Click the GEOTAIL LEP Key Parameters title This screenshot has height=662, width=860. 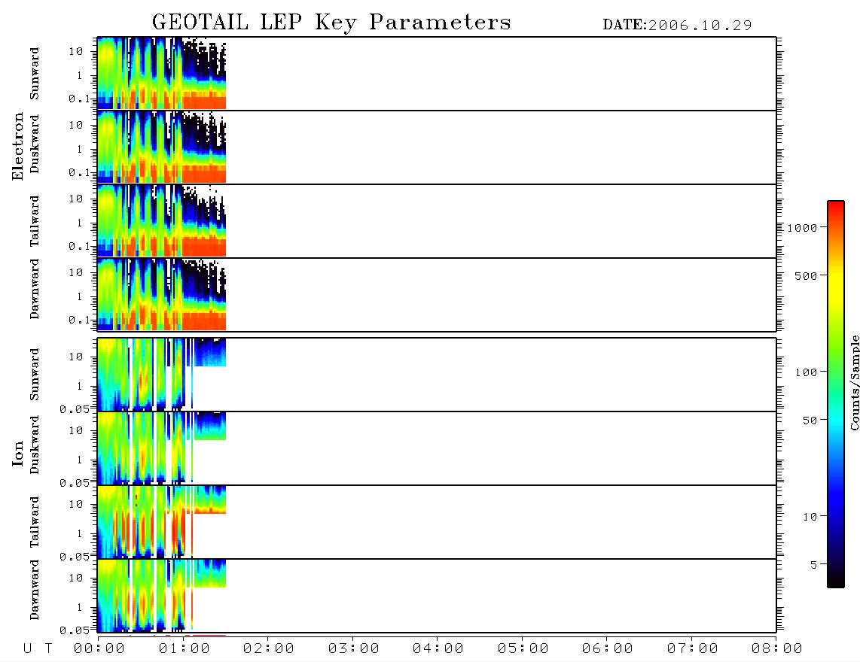tap(331, 23)
